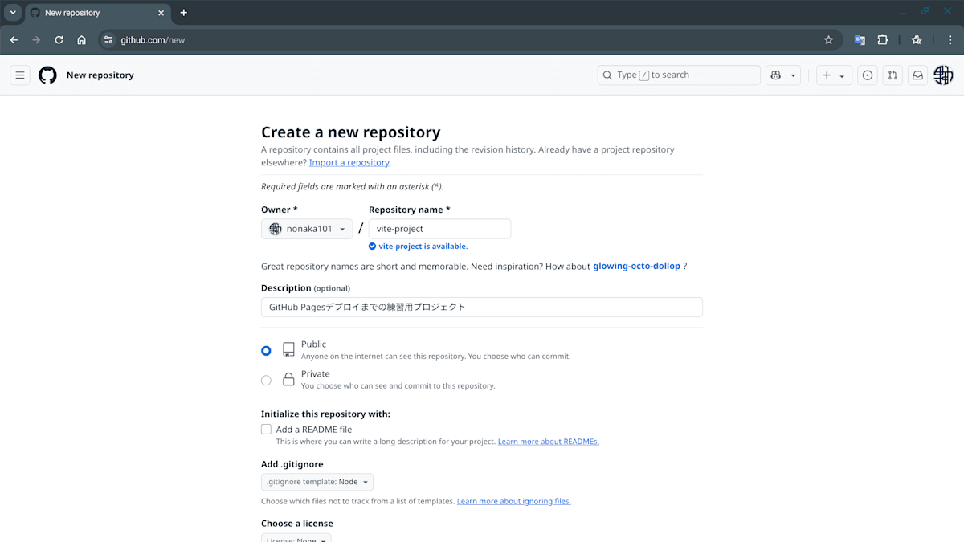Image resolution: width=964 pixels, height=542 pixels.
Task: Open site information icon in address bar
Action: (x=108, y=40)
